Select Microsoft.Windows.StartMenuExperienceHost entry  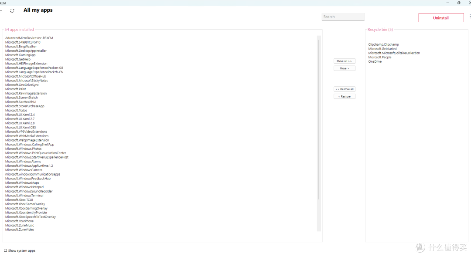37,157
